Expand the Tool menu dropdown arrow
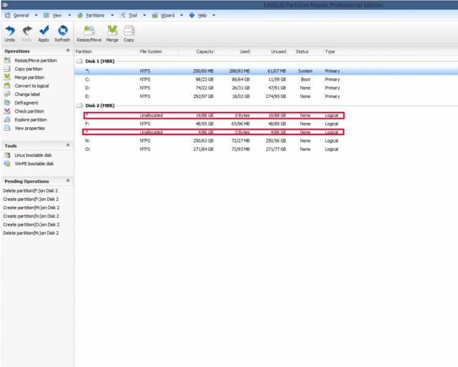This screenshot has height=367, width=458. tap(144, 15)
